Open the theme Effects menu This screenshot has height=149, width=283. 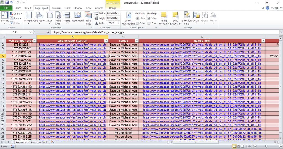tap(16, 23)
